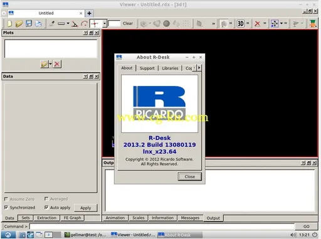Click the help icon on Output panel header
The height and width of the screenshot is (239, 321).
point(303,162)
